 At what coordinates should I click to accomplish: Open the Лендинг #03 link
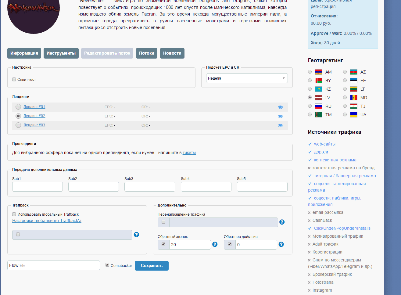click(34, 125)
